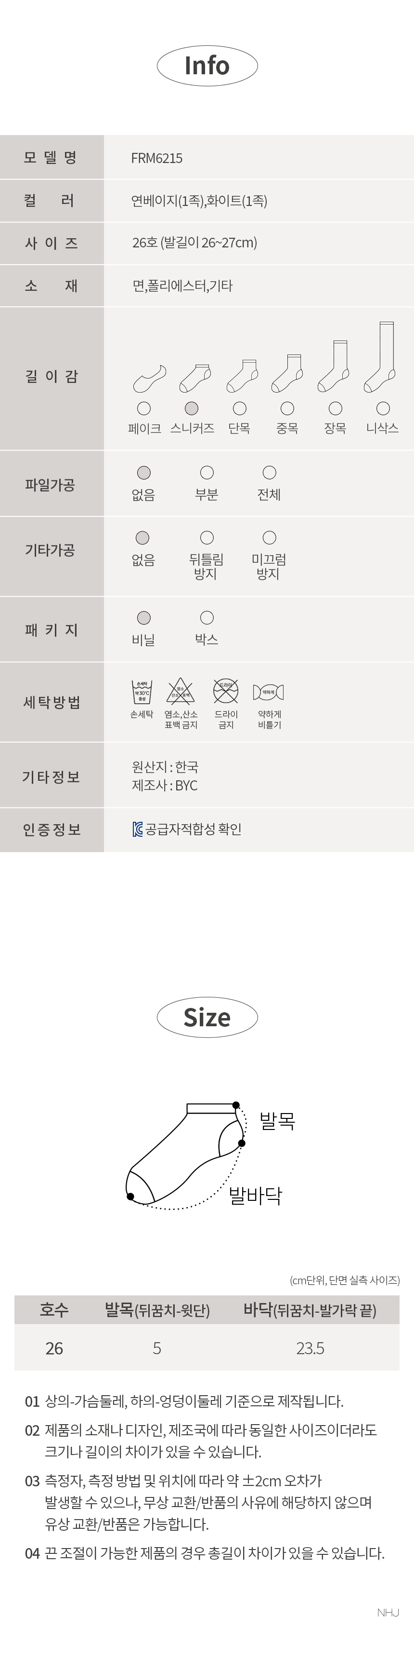The image size is (414, 1659).
Task: Select the 부분 pile processing radio circle
Action: [207, 473]
